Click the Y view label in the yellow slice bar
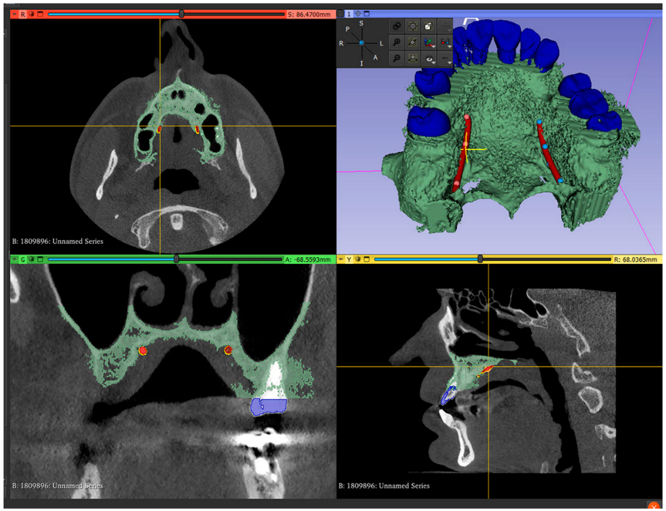This screenshot has height=511, width=666. click(x=349, y=259)
